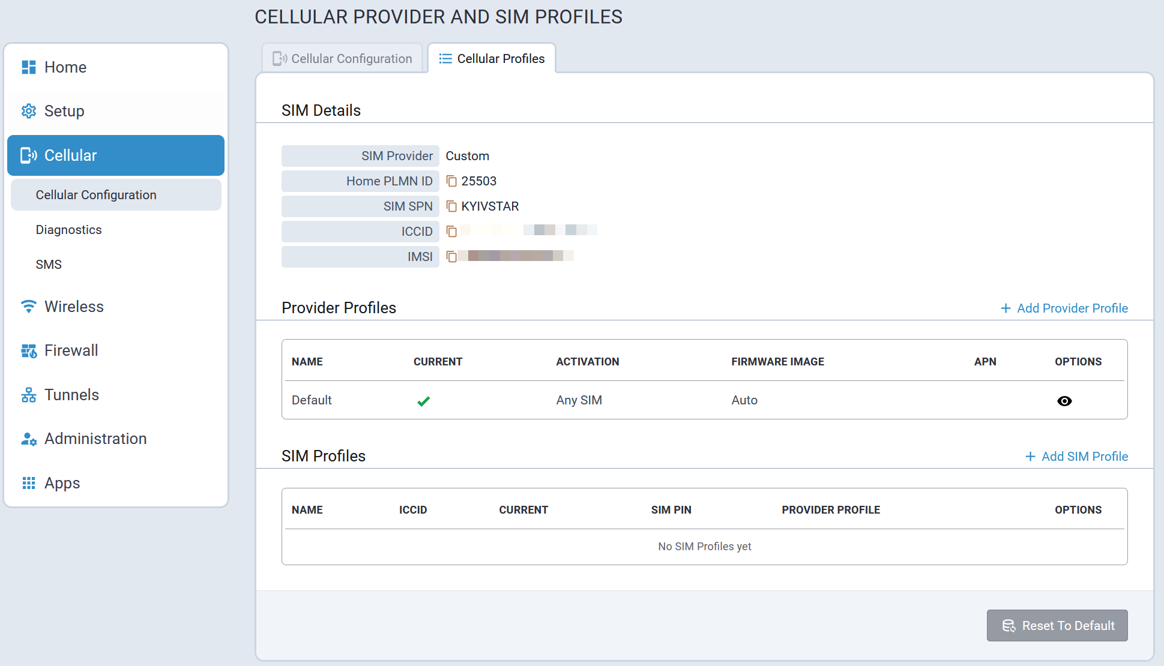Image resolution: width=1164 pixels, height=666 pixels.
Task: Click Add Provider Profile link
Action: (1064, 308)
